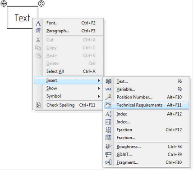Click the Text box on the drawing
The width and height of the screenshot is (193, 170).
(x=23, y=18)
